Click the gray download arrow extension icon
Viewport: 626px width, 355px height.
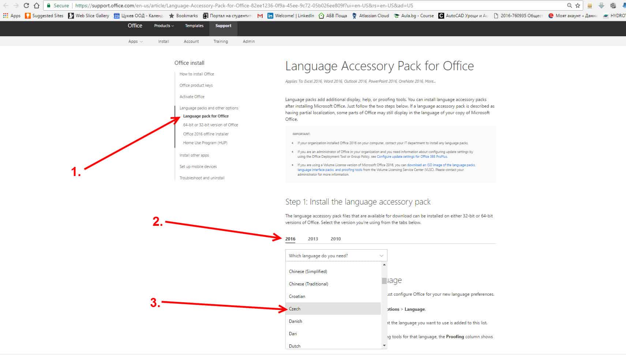coord(601,5)
